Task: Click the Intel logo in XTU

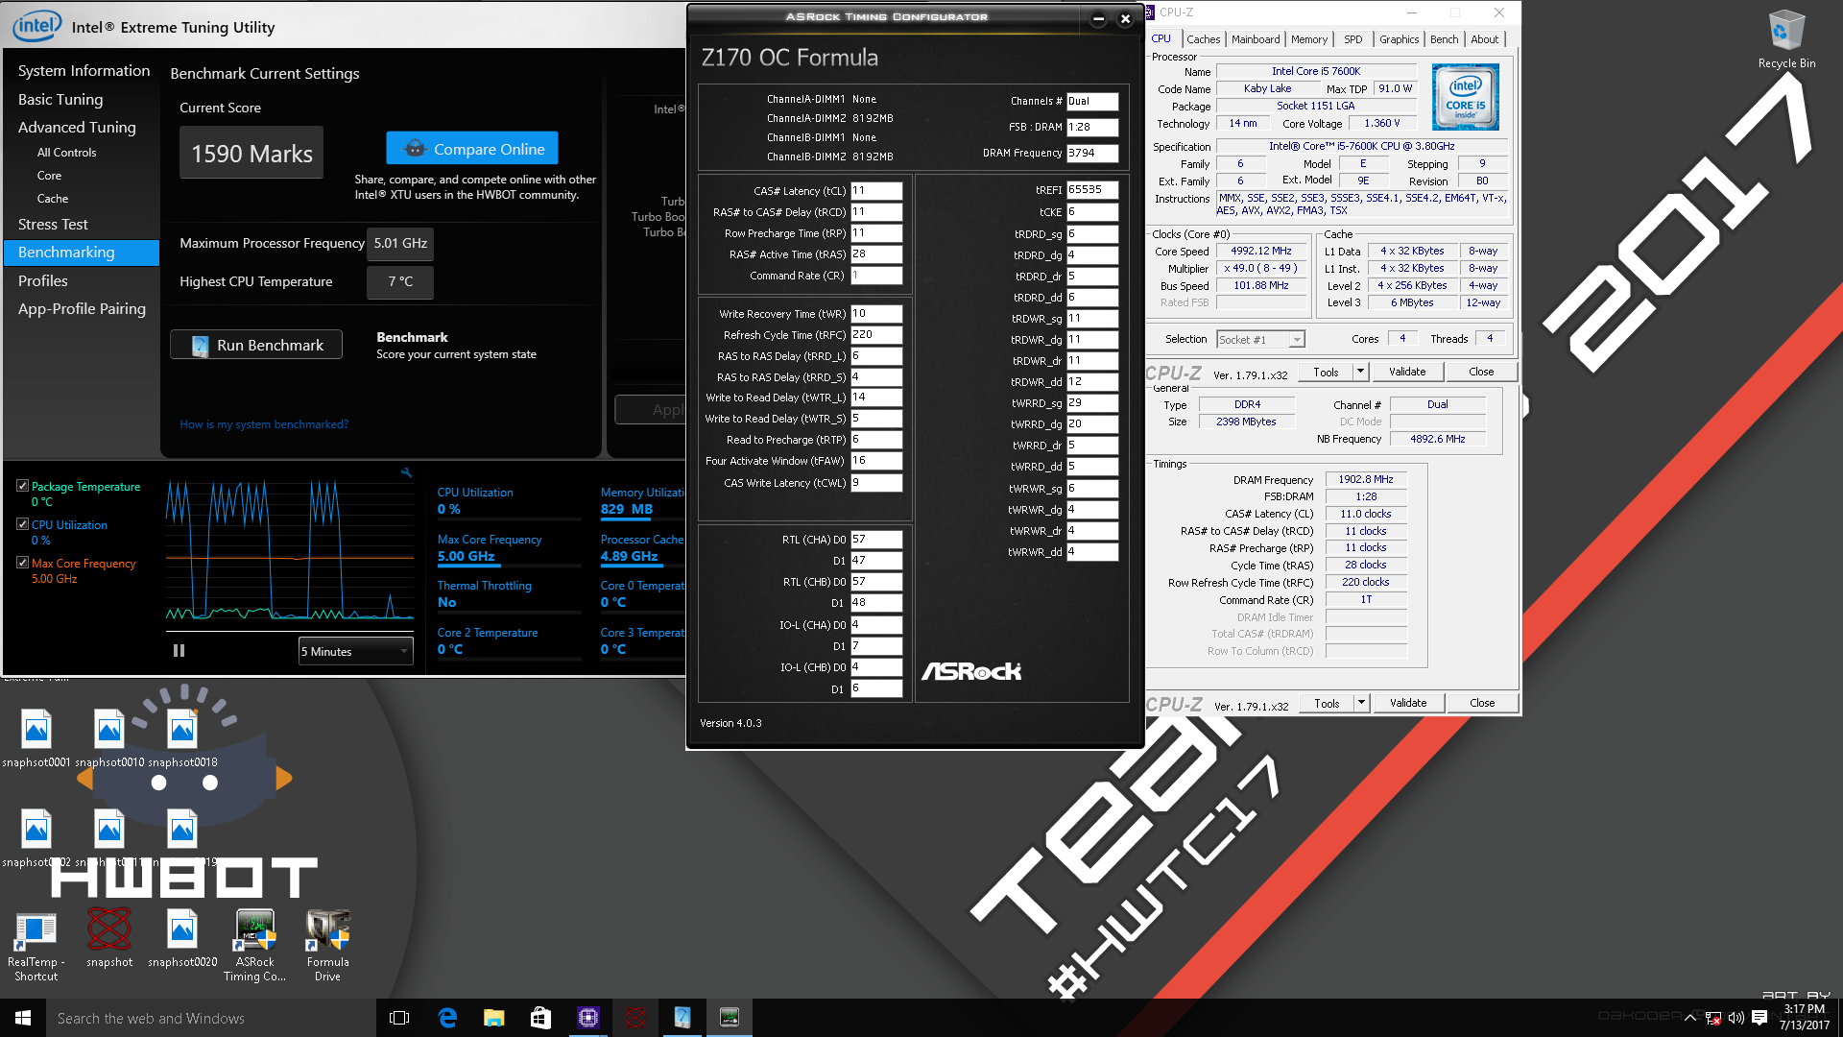Action: coord(36,26)
